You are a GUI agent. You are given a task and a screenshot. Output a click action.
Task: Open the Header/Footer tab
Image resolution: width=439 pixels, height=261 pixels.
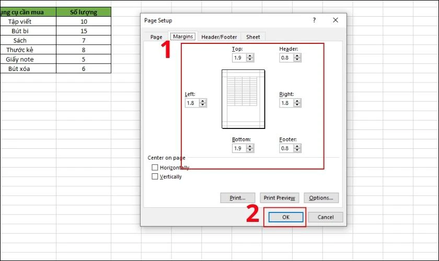(x=219, y=37)
